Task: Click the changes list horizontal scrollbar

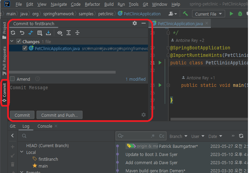Action: [62, 72]
